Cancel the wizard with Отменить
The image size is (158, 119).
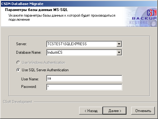click(x=143, y=111)
